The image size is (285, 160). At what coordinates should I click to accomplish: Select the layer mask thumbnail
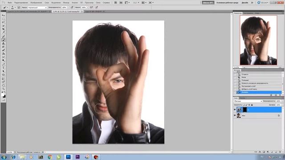point(245,110)
